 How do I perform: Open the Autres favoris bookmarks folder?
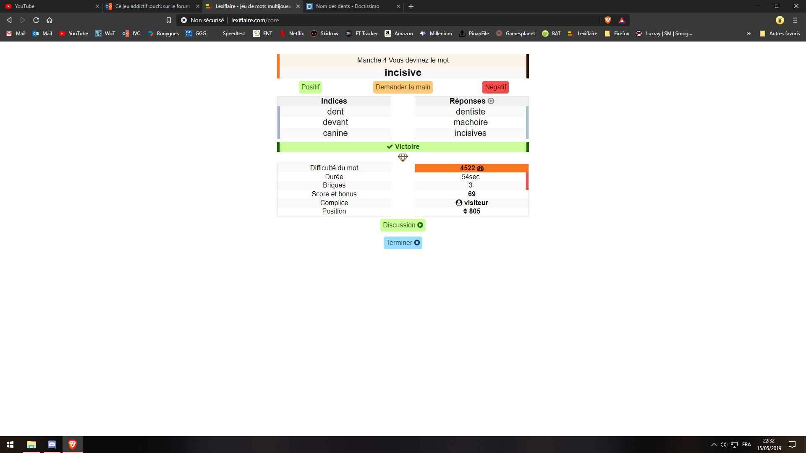tap(780, 34)
